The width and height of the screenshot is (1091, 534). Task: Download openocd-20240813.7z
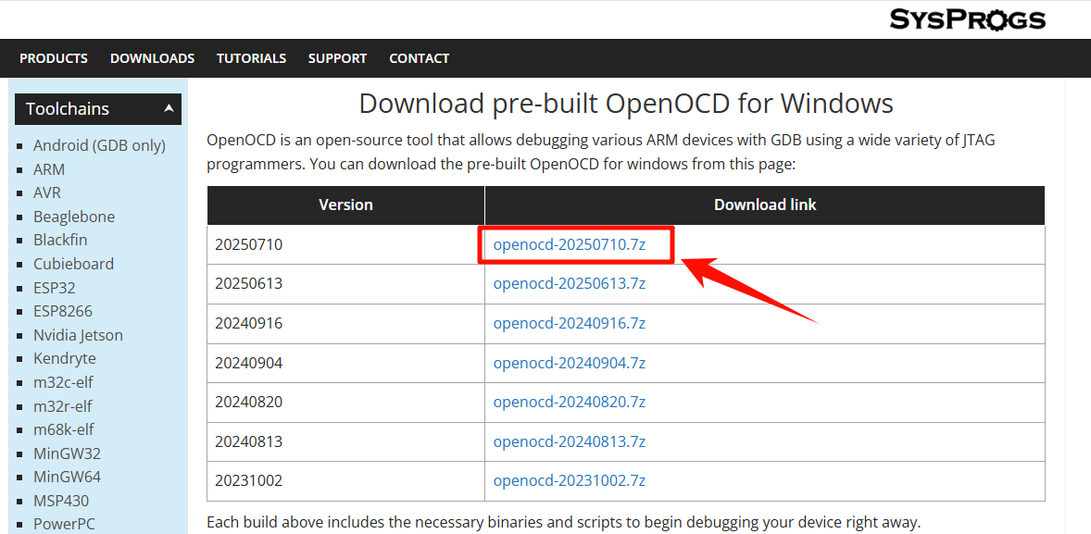(x=570, y=441)
